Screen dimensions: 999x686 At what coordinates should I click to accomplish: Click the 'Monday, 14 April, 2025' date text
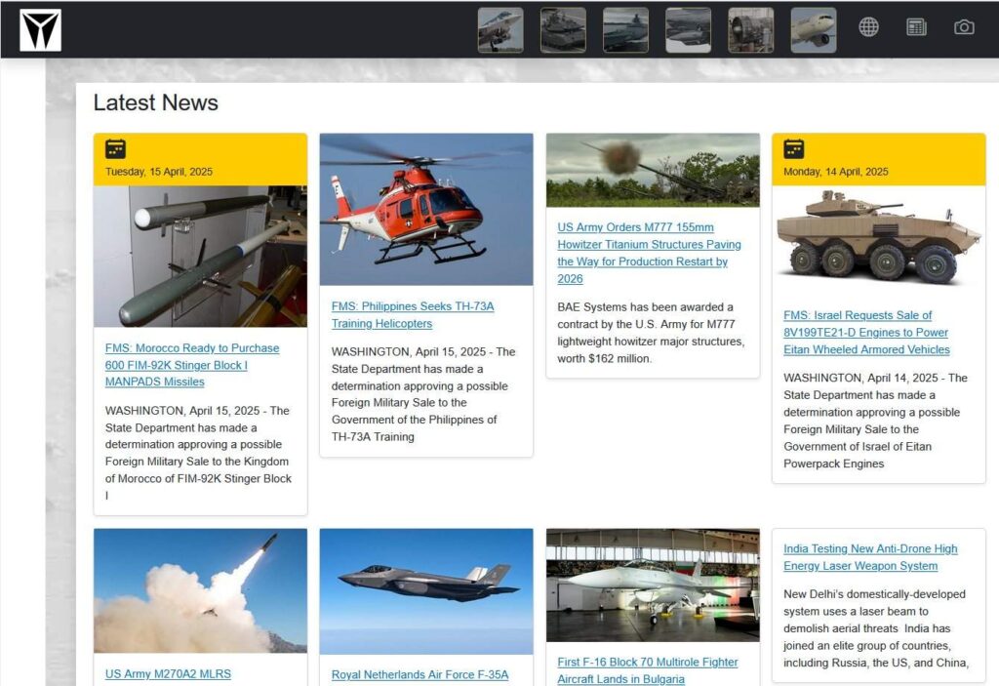836,172
